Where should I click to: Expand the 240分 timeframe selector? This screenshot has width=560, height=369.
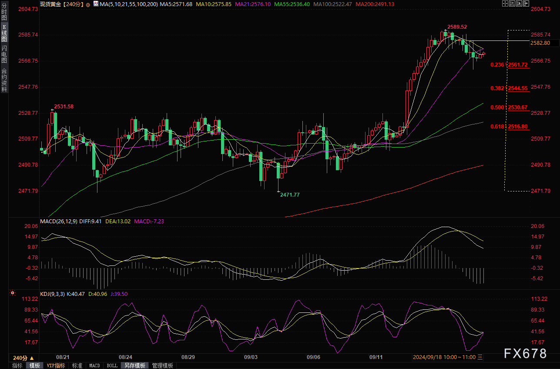(x=23, y=358)
